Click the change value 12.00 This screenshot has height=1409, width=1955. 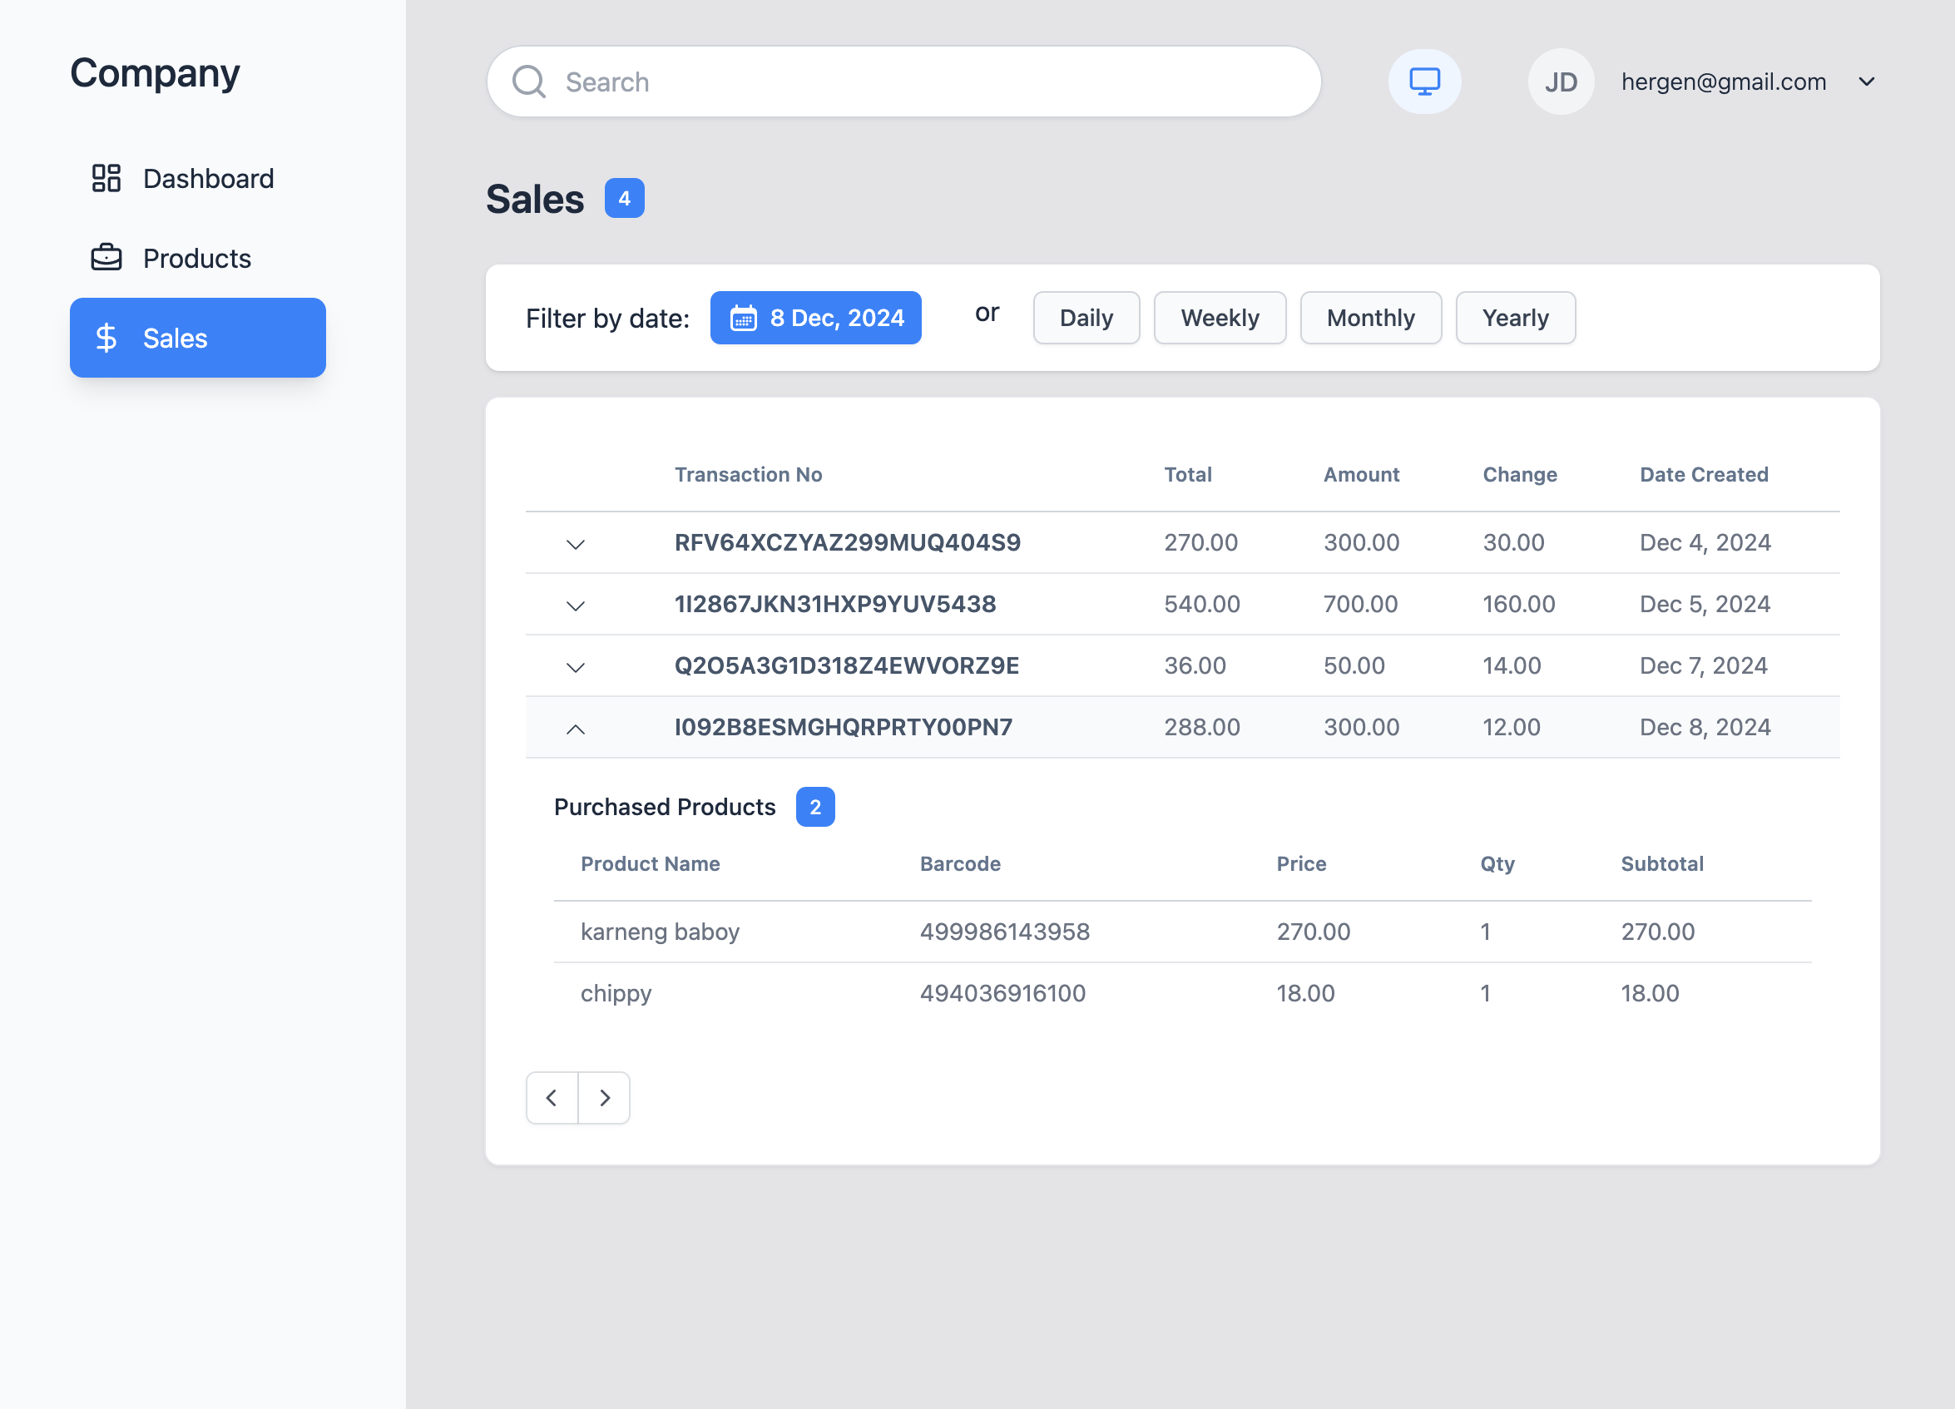pyautogui.click(x=1511, y=727)
